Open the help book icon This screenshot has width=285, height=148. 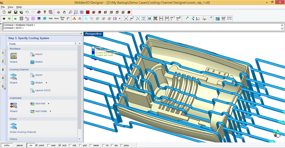point(39,12)
